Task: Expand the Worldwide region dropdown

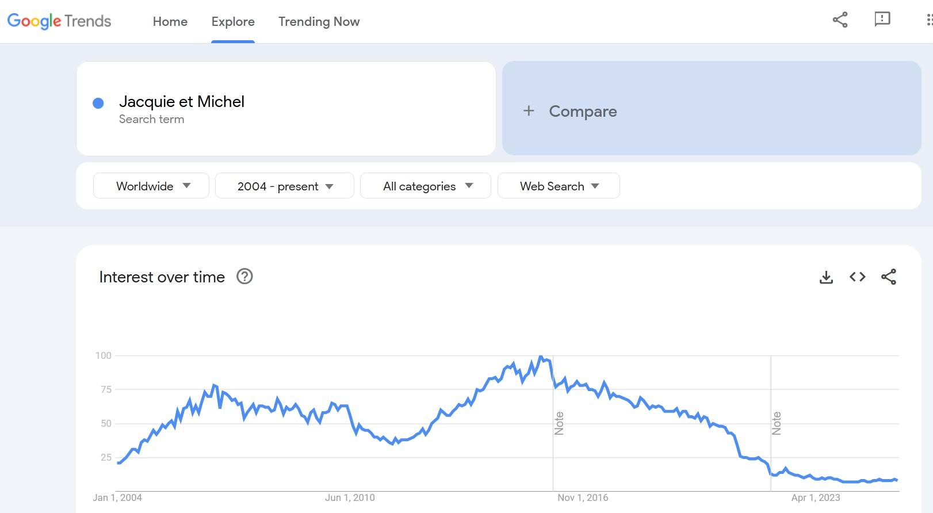Action: click(x=151, y=186)
